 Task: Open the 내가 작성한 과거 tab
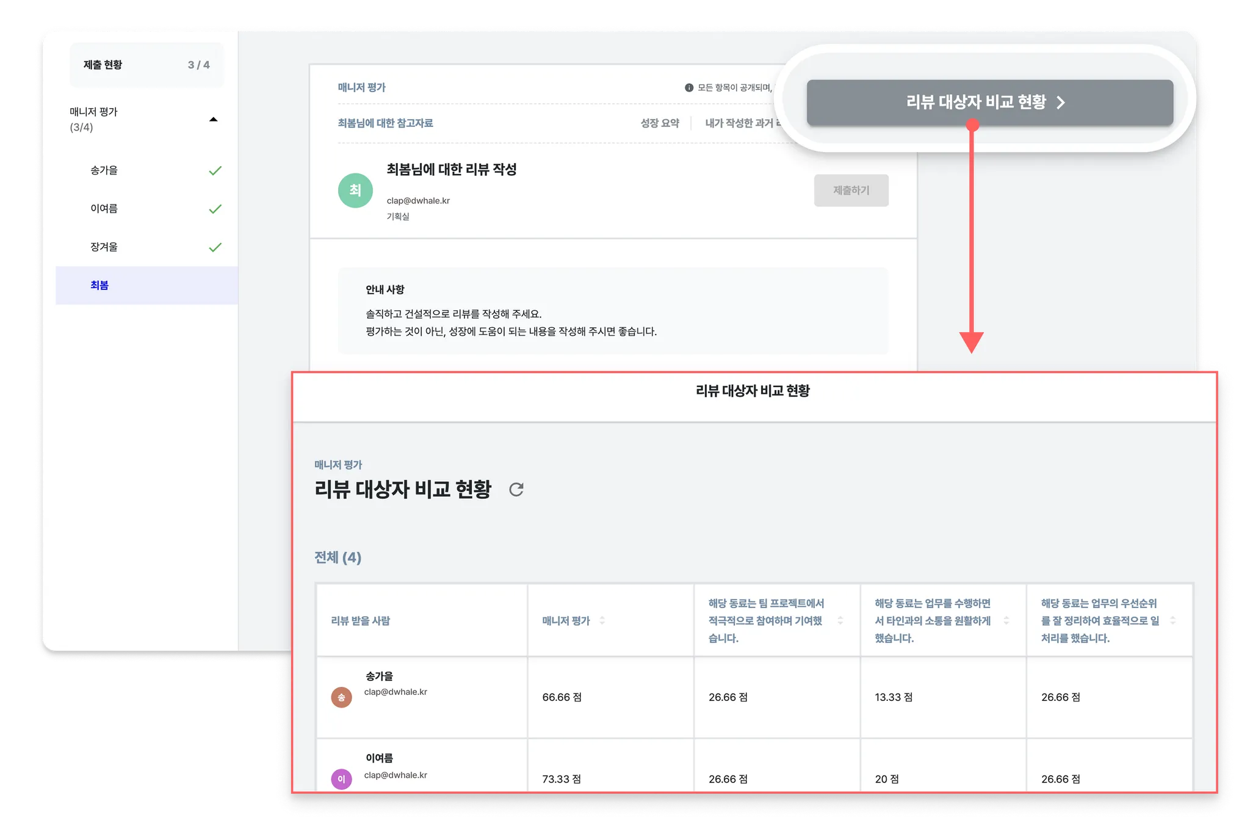(742, 123)
